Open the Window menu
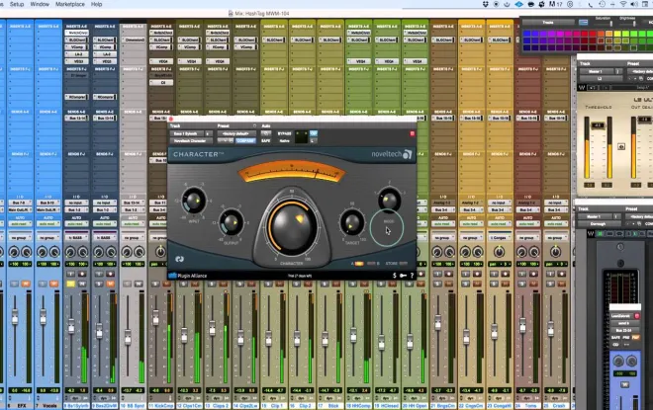This screenshot has width=653, height=410. pos(40,4)
